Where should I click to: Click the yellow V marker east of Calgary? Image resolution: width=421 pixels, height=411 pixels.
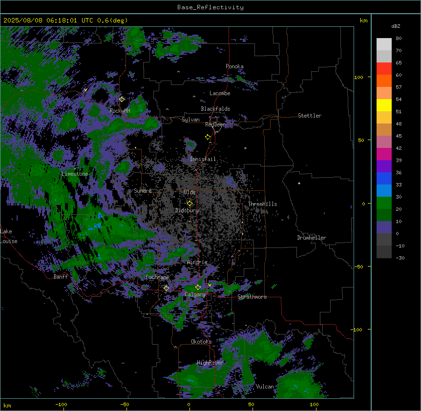coord(210,285)
